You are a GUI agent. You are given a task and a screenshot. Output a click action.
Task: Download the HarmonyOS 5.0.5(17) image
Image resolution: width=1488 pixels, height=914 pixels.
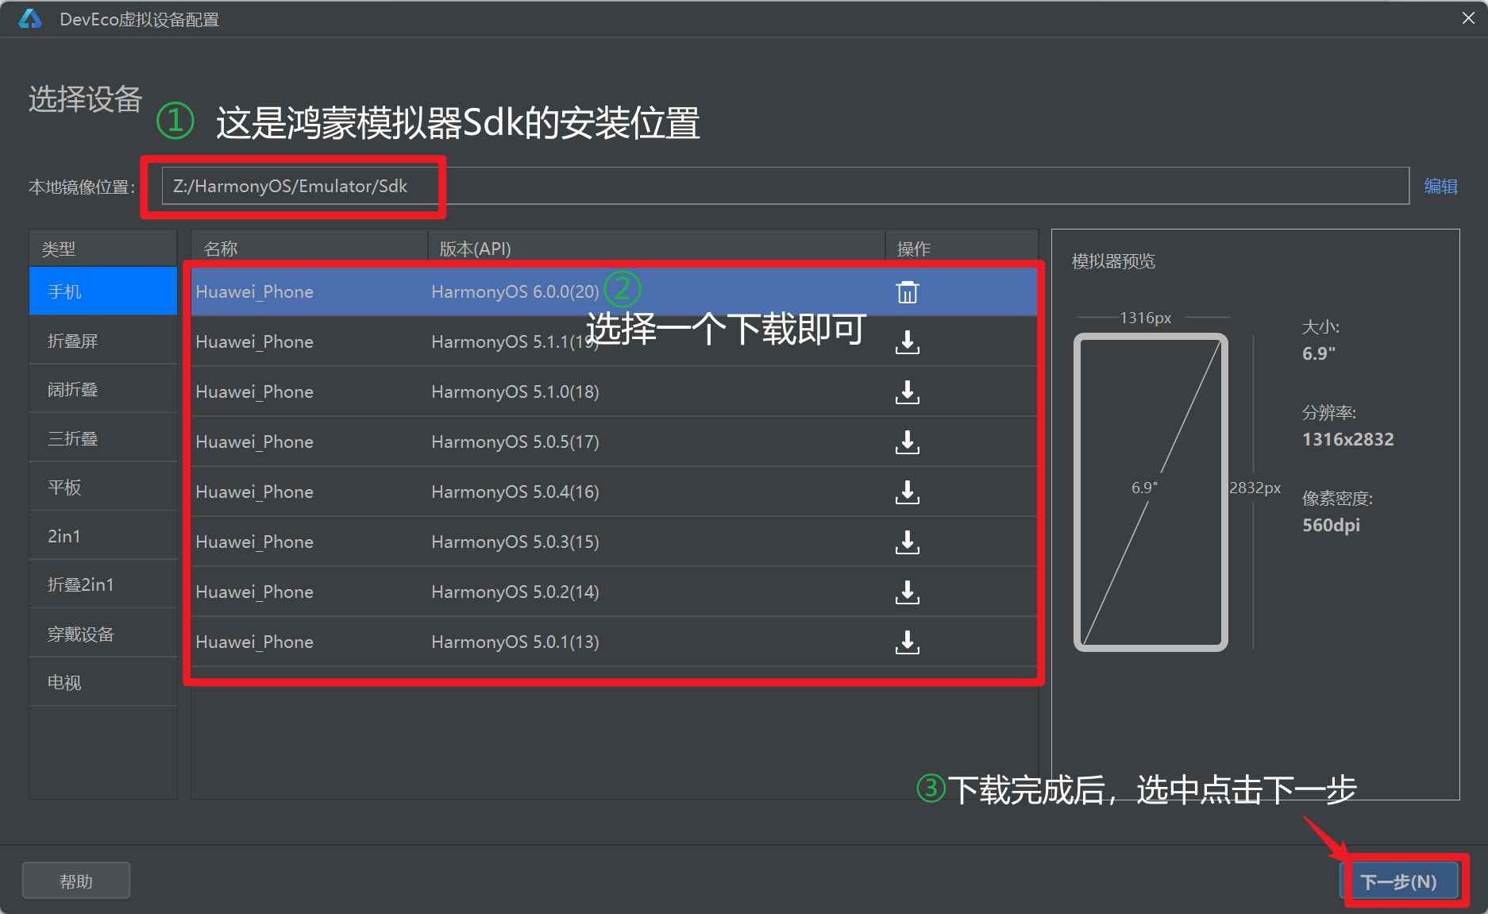tap(907, 442)
